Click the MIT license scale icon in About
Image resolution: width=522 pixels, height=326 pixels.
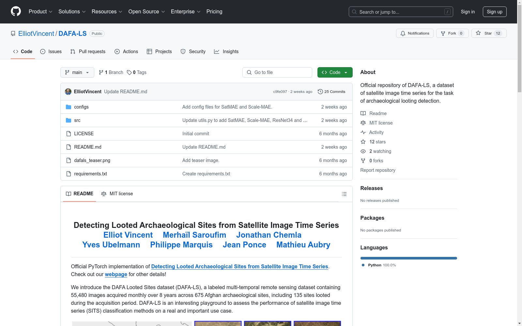pyautogui.click(x=363, y=123)
